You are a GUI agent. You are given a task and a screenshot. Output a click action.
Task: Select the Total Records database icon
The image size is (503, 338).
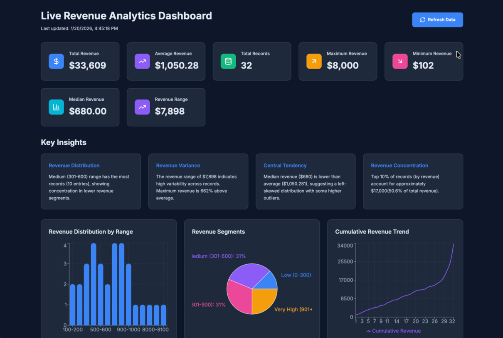click(x=228, y=61)
